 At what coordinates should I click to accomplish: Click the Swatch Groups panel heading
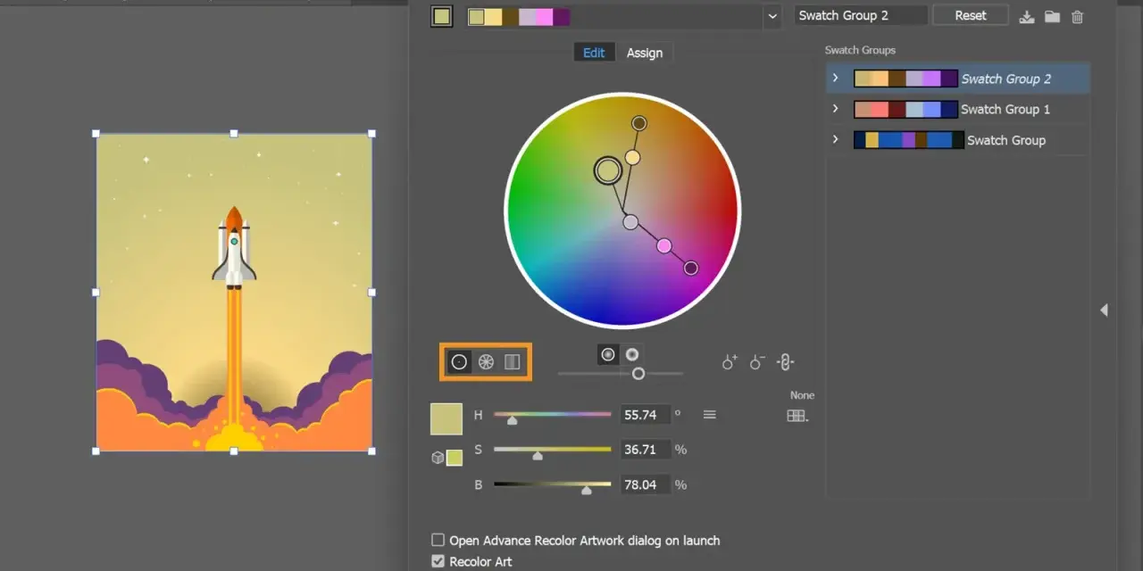pyautogui.click(x=860, y=50)
